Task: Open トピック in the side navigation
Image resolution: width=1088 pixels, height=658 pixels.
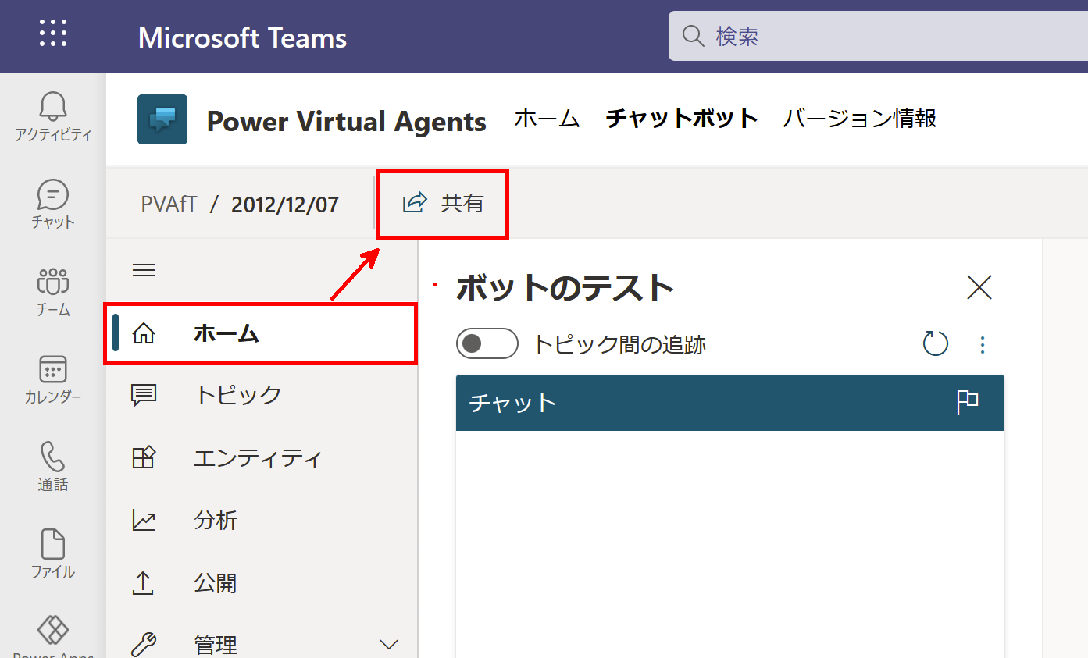Action: coord(260,395)
